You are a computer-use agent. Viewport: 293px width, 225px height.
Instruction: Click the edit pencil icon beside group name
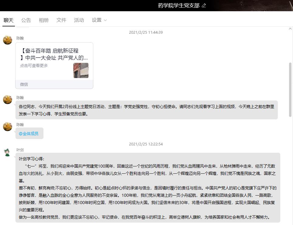(204, 5)
